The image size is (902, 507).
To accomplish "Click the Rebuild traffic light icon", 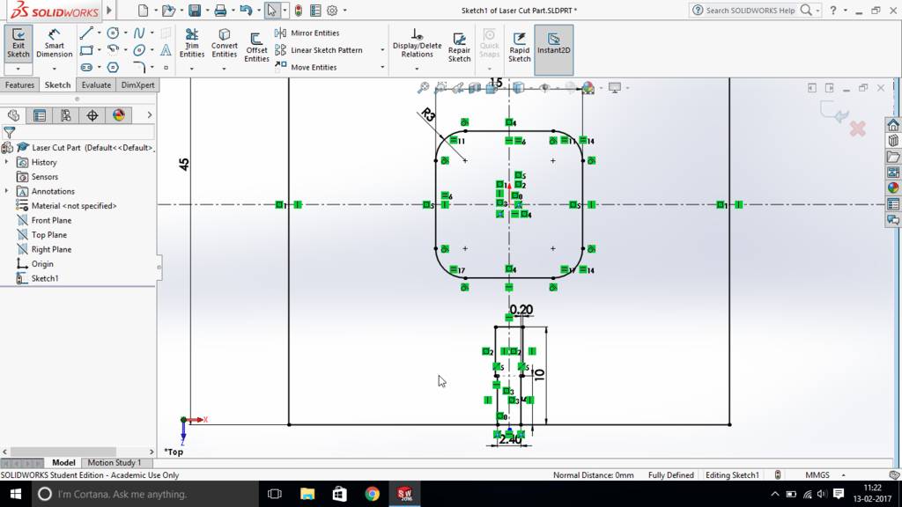I will tap(299, 11).
